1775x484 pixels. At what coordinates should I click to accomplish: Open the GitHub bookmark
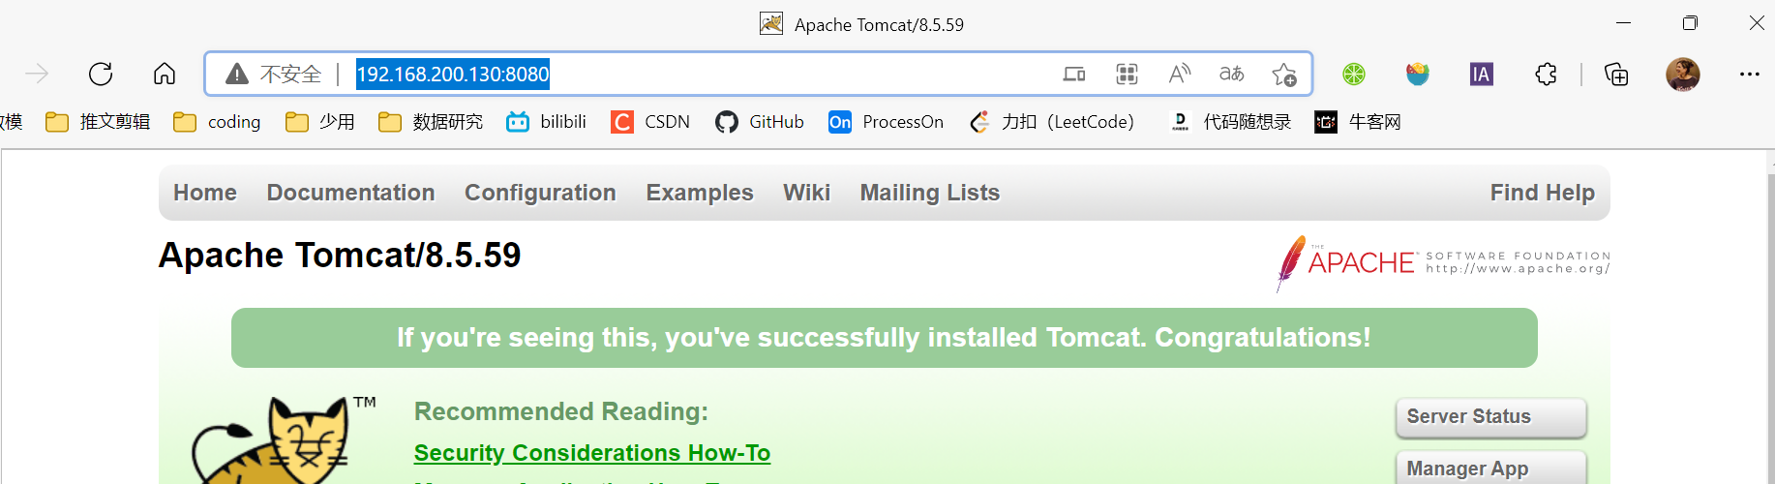tap(760, 122)
